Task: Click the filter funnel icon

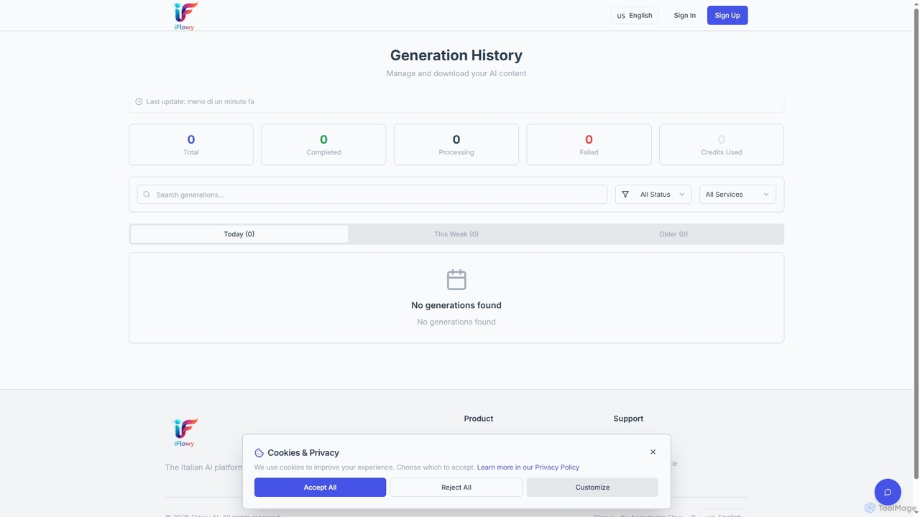Action: [x=625, y=195]
